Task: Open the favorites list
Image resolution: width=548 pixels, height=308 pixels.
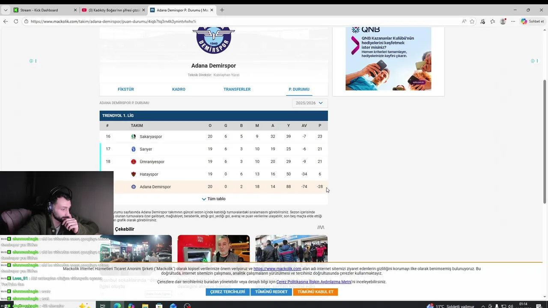Action: (x=493, y=21)
